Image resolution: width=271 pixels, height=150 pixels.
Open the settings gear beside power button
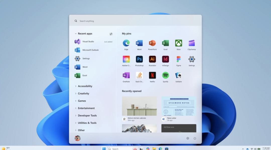pos(188,138)
